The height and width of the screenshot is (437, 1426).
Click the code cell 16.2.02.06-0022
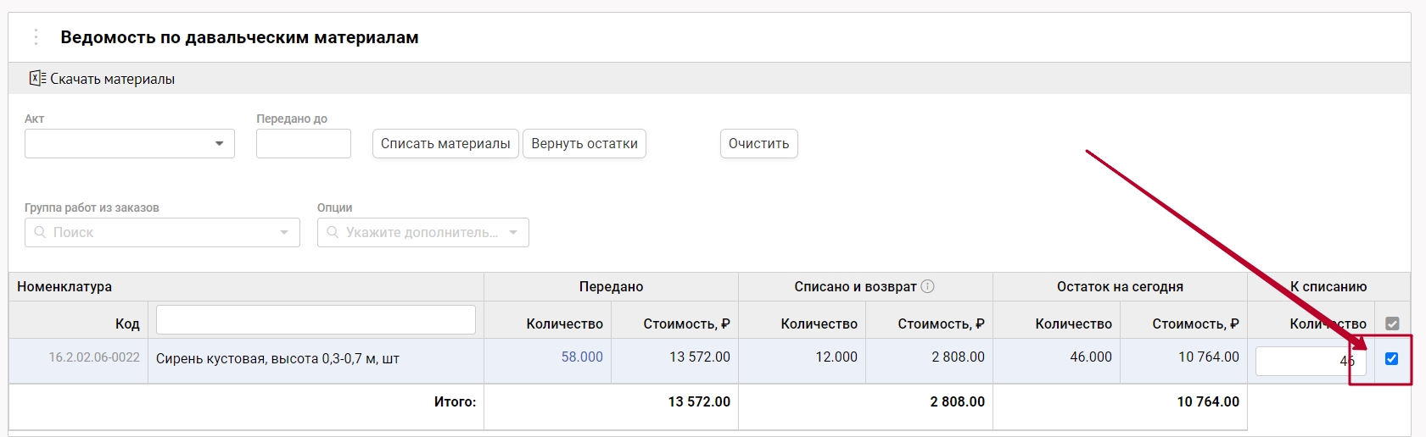[94, 357]
